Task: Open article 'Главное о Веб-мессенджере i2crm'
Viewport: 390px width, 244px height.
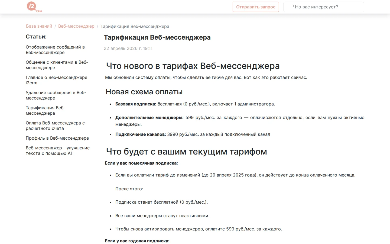Action: (x=56, y=80)
